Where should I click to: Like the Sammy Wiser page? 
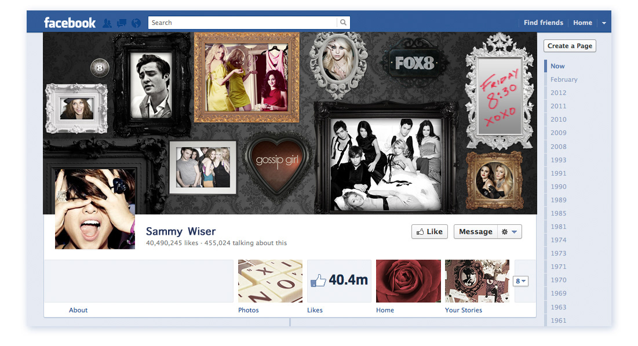coord(429,232)
